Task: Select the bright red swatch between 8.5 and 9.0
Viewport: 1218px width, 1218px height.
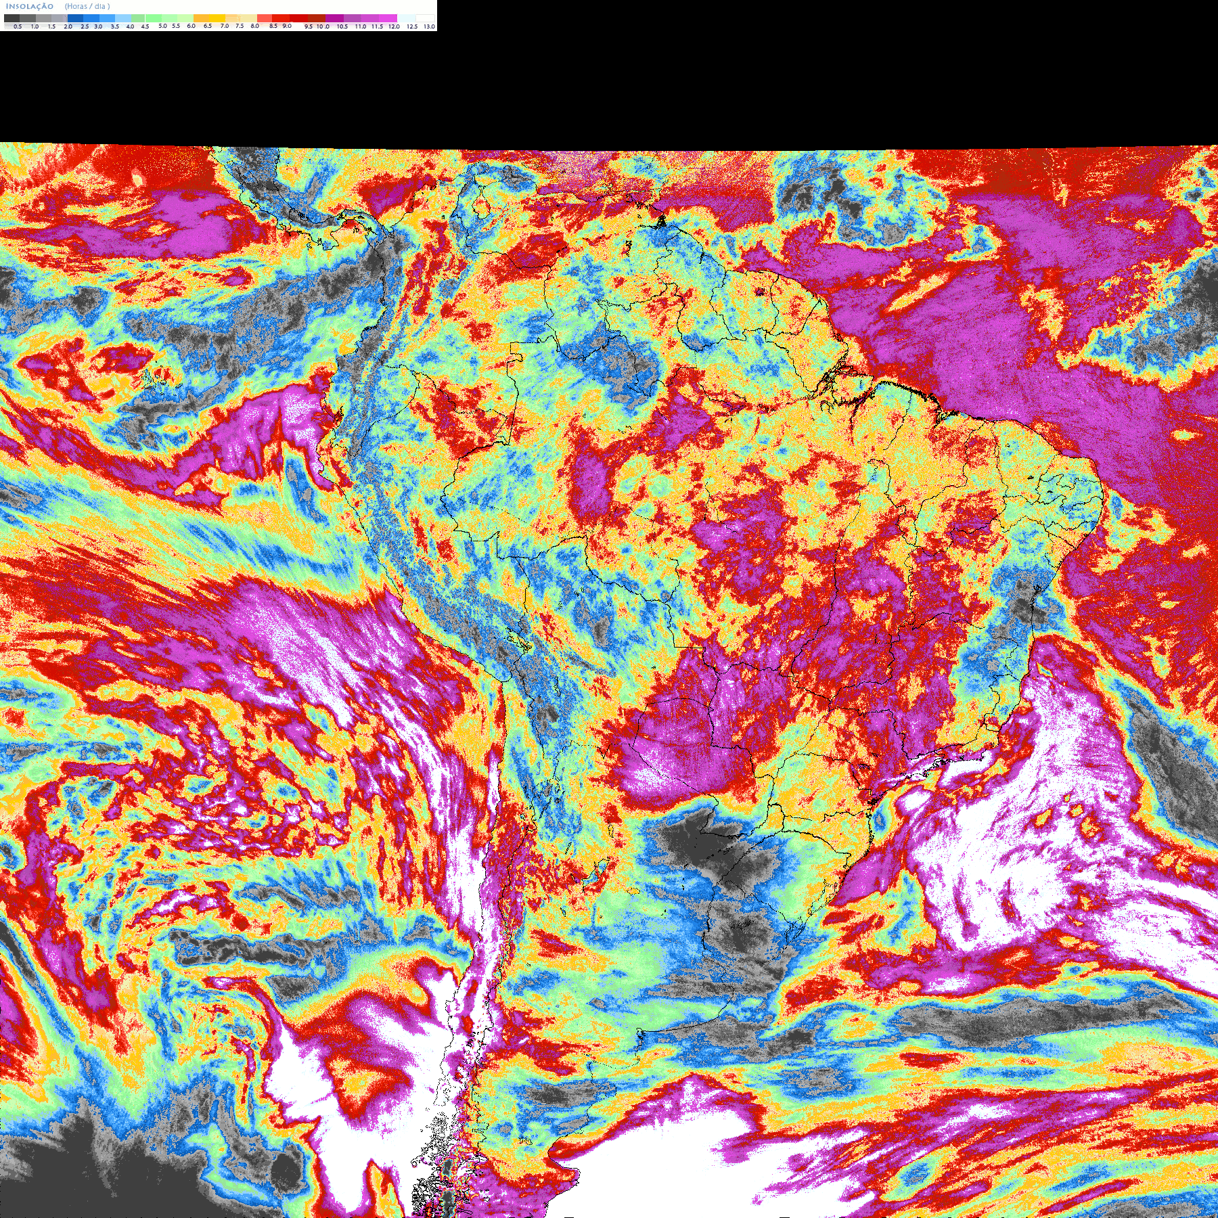Action: (x=281, y=18)
